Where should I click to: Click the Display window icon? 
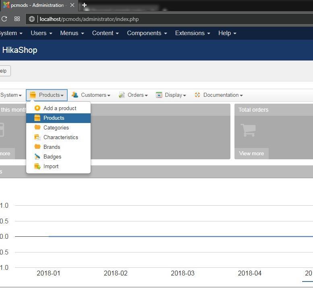pos(159,95)
